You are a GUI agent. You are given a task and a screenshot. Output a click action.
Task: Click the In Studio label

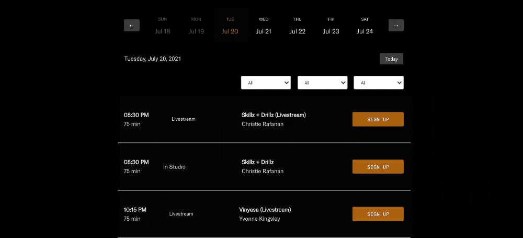pyautogui.click(x=174, y=167)
